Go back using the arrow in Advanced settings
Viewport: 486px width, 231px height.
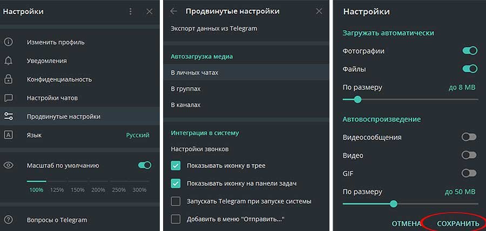coord(173,11)
